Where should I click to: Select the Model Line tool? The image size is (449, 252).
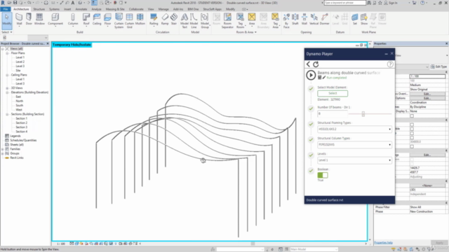point(194,21)
